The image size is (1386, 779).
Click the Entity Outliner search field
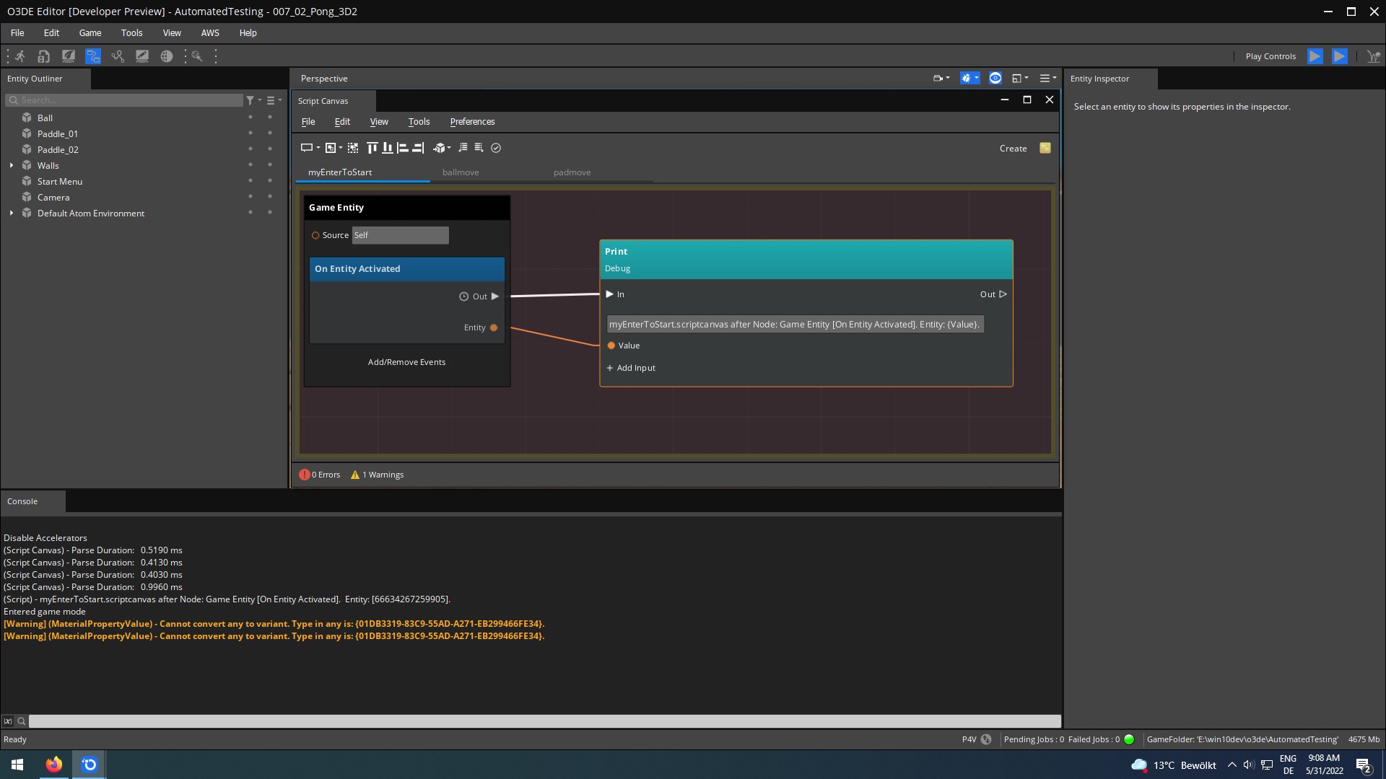123,100
